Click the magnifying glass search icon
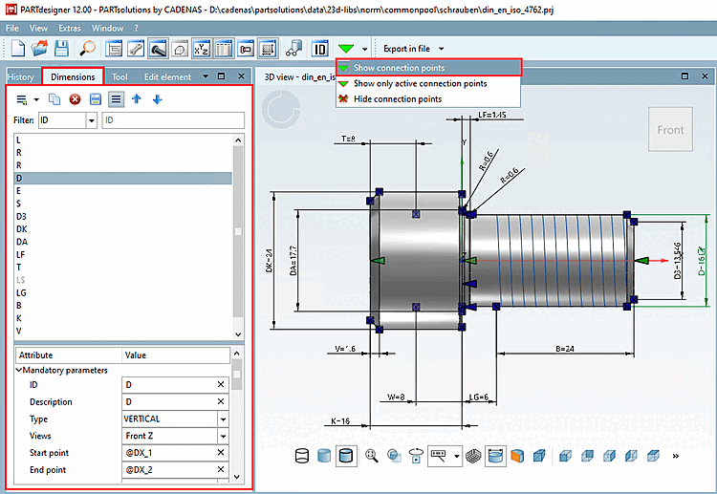 (x=87, y=48)
